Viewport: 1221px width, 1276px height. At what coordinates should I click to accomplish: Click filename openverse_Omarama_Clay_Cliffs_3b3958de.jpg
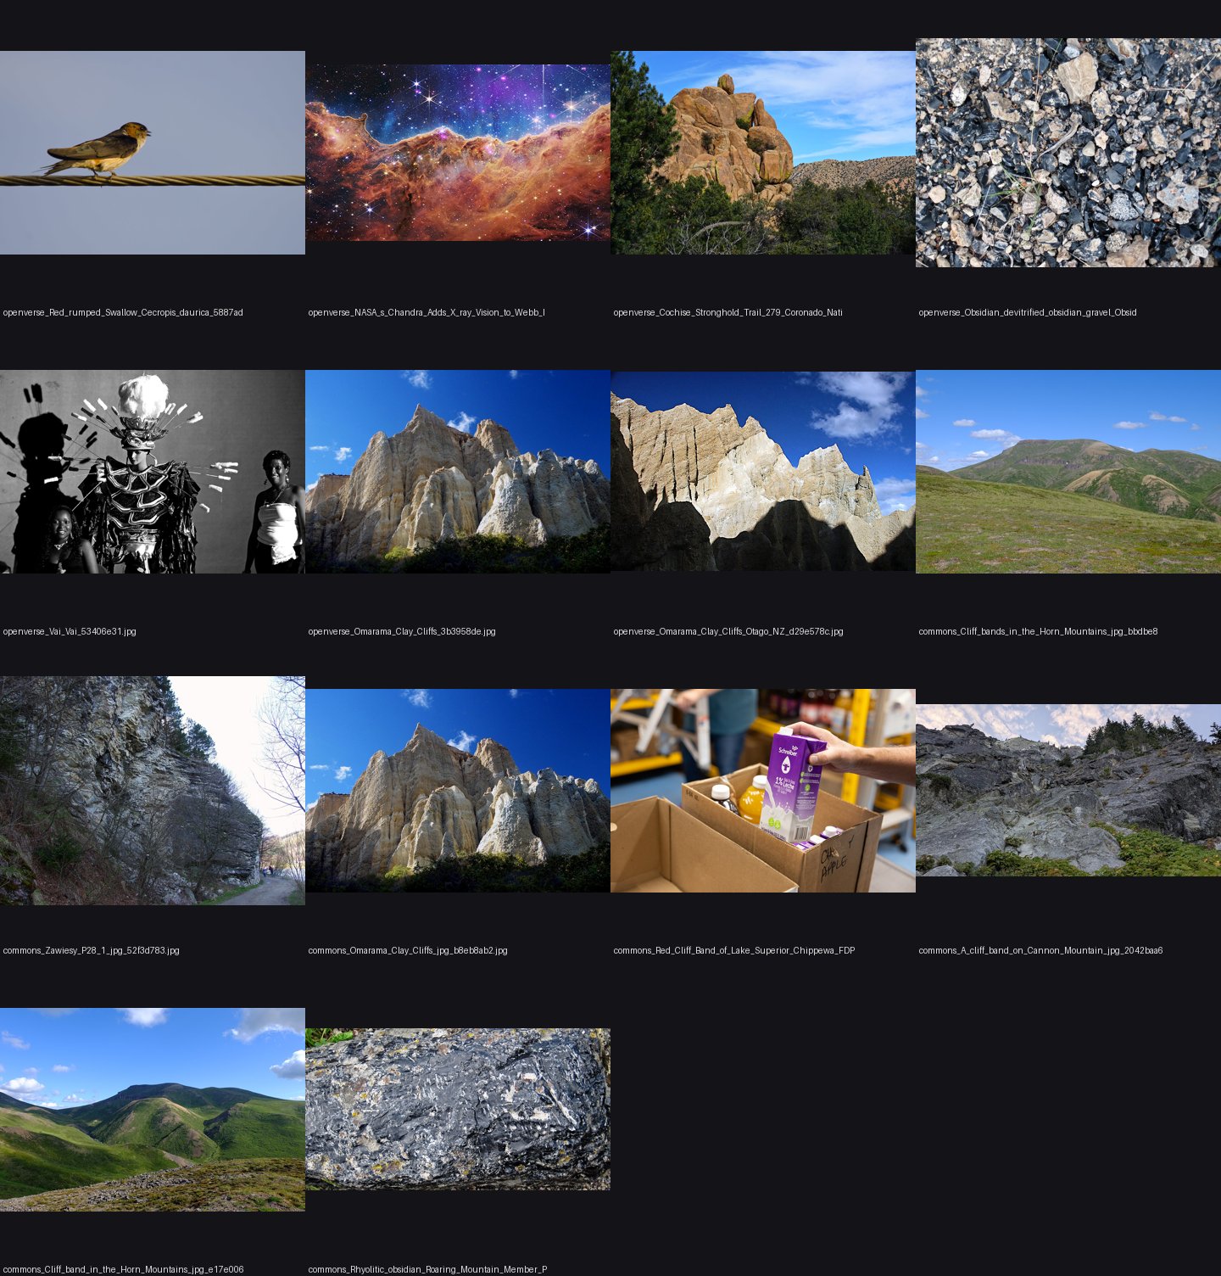402,632
